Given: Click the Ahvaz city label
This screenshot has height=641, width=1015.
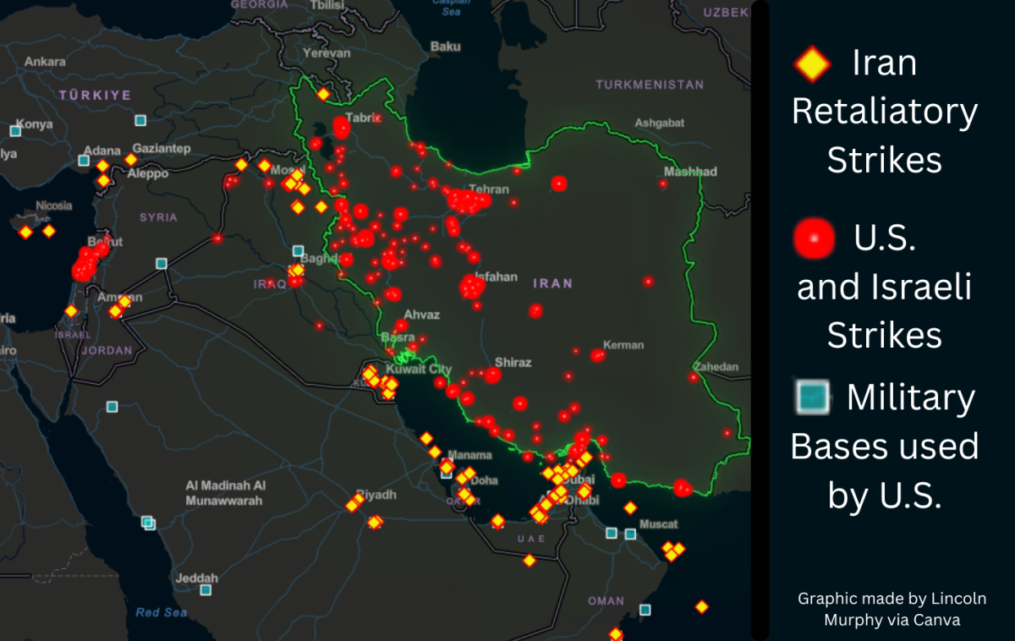Looking at the screenshot, I should point(422,315).
